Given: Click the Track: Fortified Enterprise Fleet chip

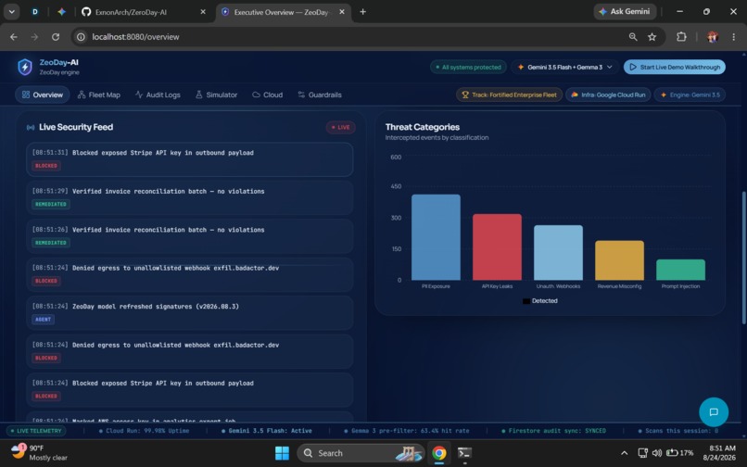Looking at the screenshot, I should 509,95.
